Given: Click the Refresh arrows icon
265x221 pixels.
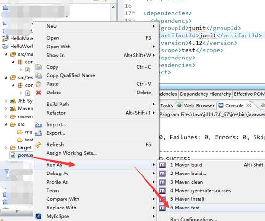Looking at the screenshot, I should (39, 145).
